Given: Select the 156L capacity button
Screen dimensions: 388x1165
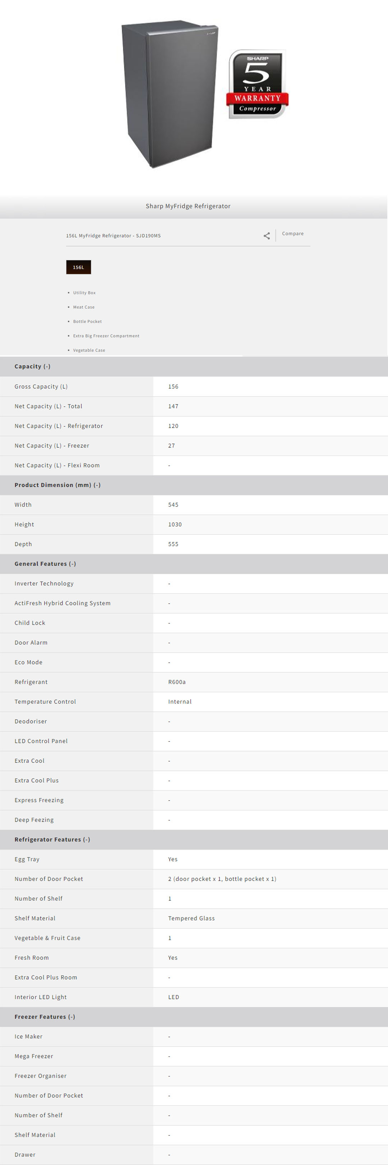Looking at the screenshot, I should click(x=79, y=267).
